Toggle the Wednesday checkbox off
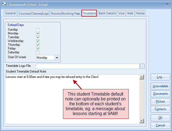This screenshot has width=172, height=131. click(x=38, y=41)
